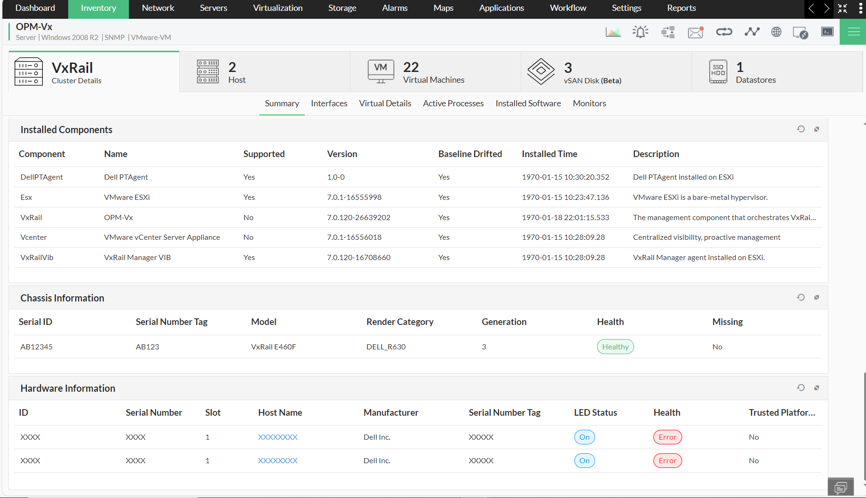Click the back navigation chevron
Viewport: 866px width, 498px height.
810,8
